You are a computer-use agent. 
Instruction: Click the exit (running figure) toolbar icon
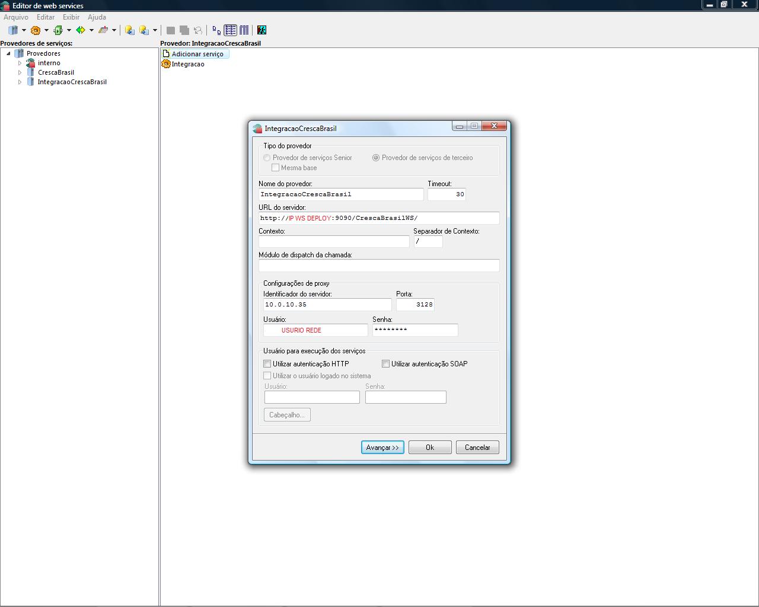(261, 30)
